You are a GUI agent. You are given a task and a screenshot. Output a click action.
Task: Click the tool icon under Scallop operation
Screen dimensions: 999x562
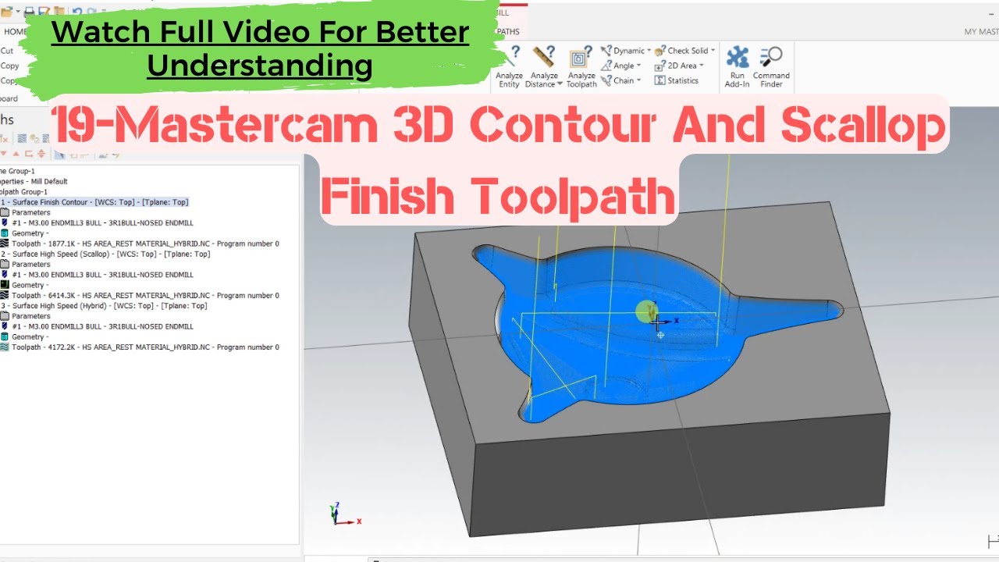pos(5,275)
